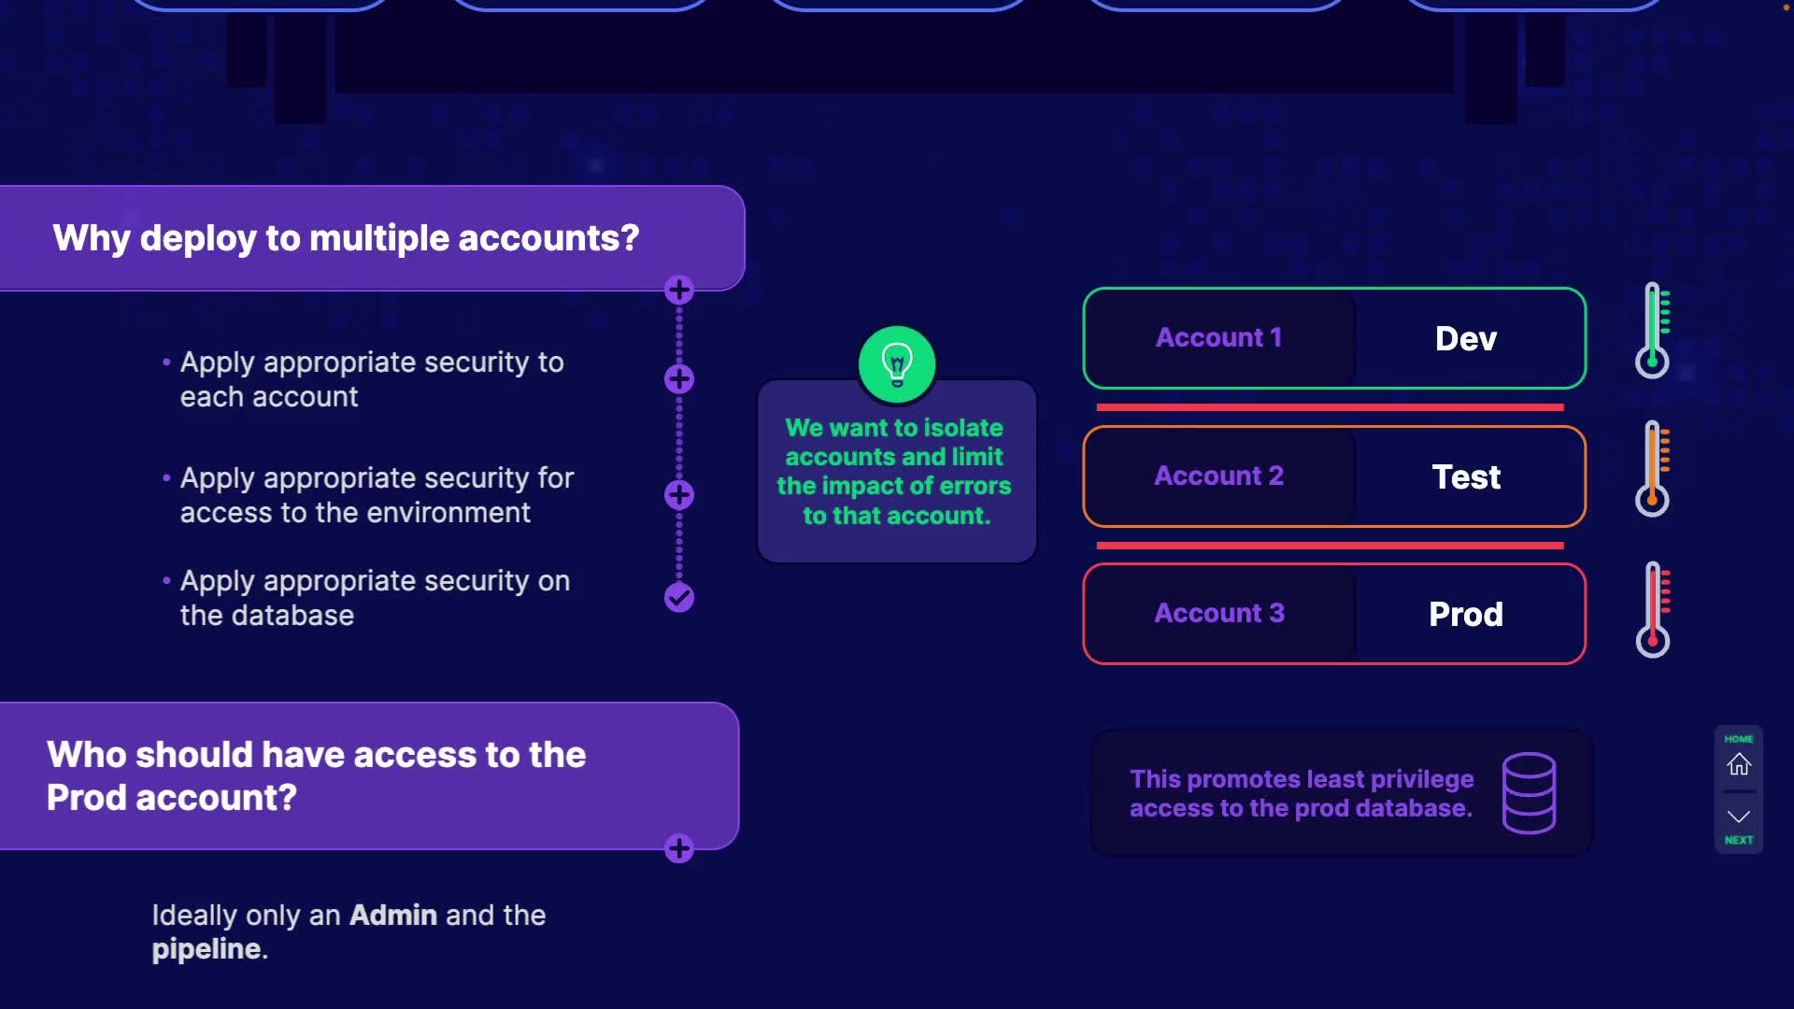This screenshot has height=1009, width=1794.
Task: Select the Account 3 Prod box
Action: point(1333,614)
